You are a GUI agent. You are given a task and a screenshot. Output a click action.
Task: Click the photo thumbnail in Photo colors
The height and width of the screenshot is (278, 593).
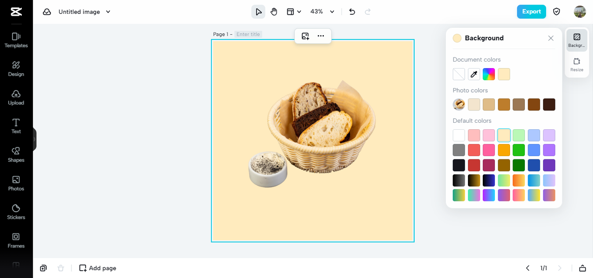point(459,105)
